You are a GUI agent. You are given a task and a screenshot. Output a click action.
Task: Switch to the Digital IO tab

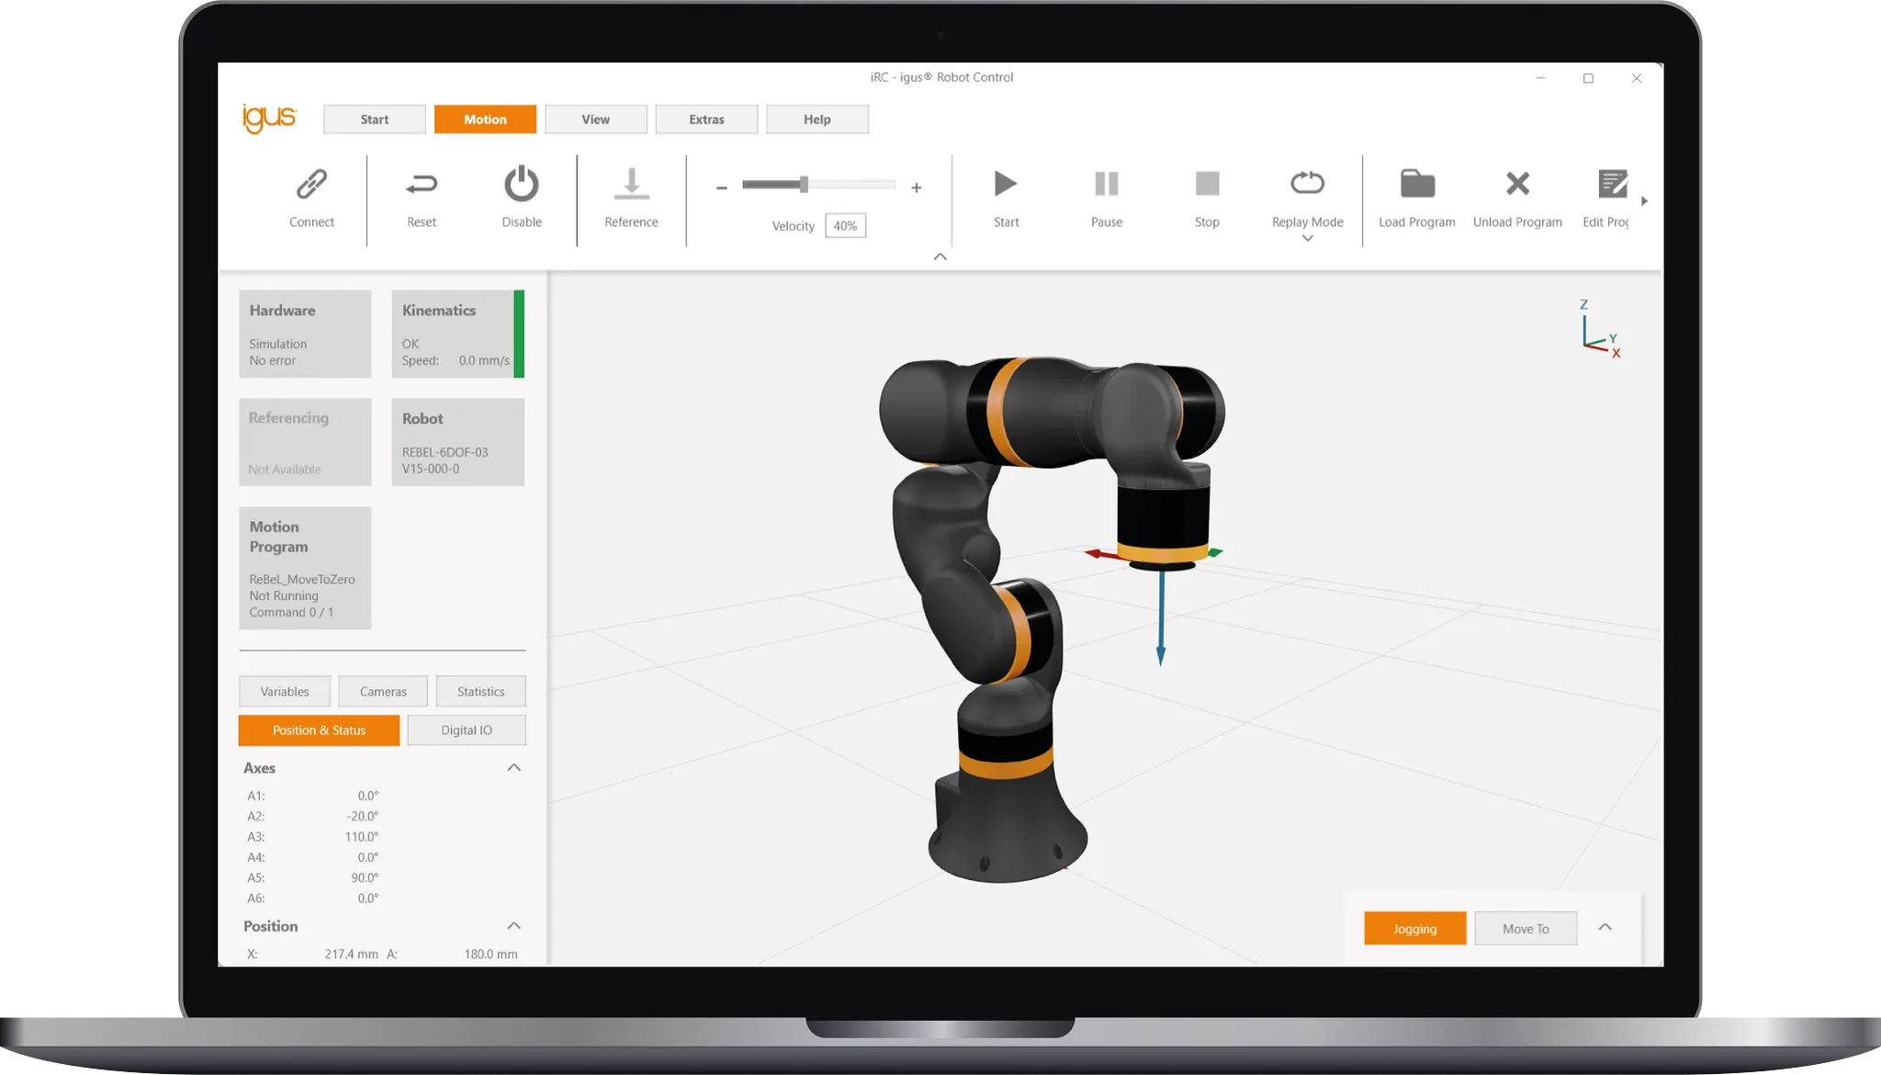point(467,730)
